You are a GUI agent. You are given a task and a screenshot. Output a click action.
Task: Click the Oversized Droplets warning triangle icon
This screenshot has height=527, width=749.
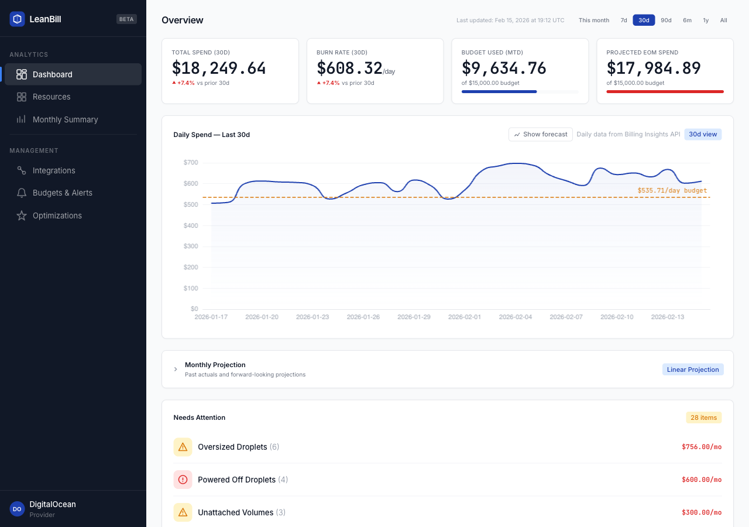[183, 447]
